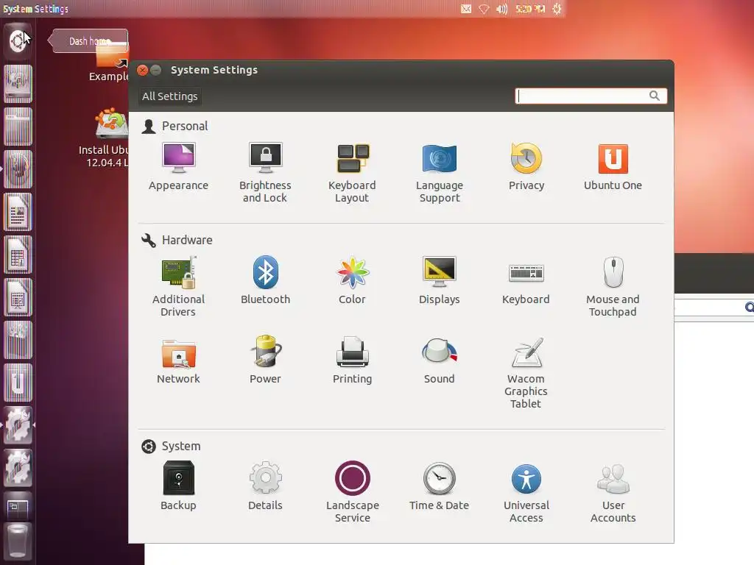This screenshot has width=754, height=565.
Task: Open Keyboard Layout settings
Action: point(352,172)
